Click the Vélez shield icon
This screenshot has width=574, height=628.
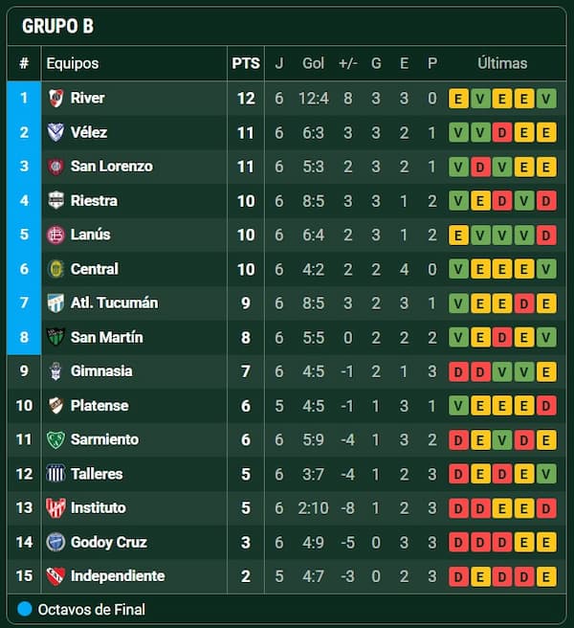55,132
